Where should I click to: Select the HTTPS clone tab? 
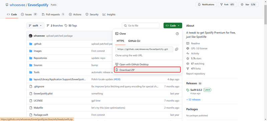pyautogui.click(x=120, y=41)
